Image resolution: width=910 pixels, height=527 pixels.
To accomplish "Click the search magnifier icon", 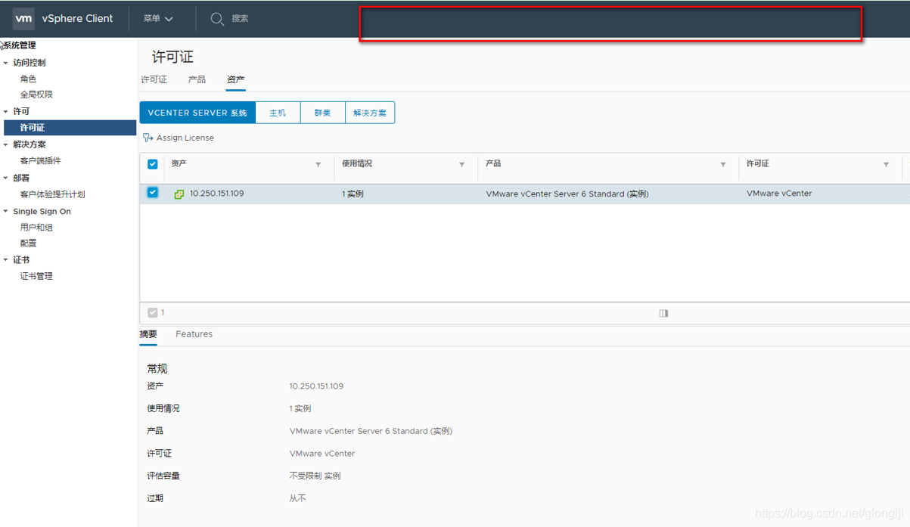I will coord(217,19).
